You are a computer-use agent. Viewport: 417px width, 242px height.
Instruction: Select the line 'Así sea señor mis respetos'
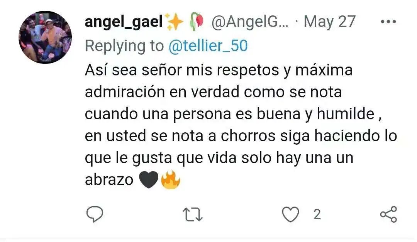point(182,70)
